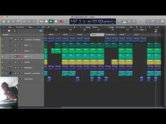Image resolution: width=166 pixels, height=124 pixels.
Task: Expand the Grand Piano track stack triangle
Action: click(6, 73)
